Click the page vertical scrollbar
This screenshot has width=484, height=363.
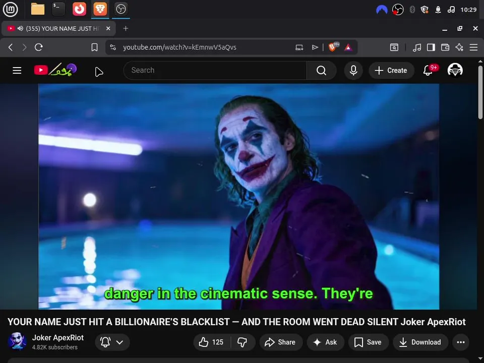click(480, 93)
